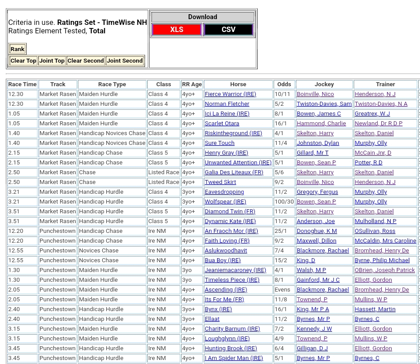Open Norman Fletcher horse page
The width and height of the screenshot is (420, 364).
(x=227, y=104)
